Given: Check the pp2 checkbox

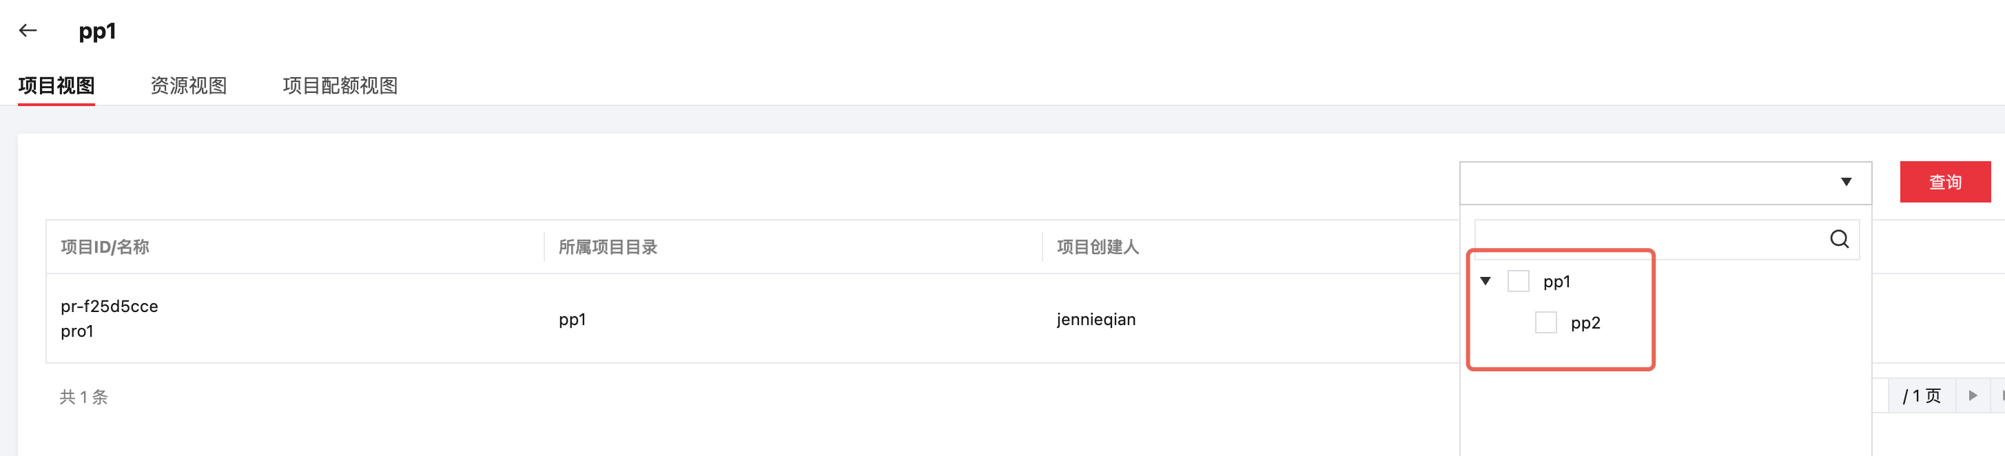Looking at the screenshot, I should pos(1545,322).
